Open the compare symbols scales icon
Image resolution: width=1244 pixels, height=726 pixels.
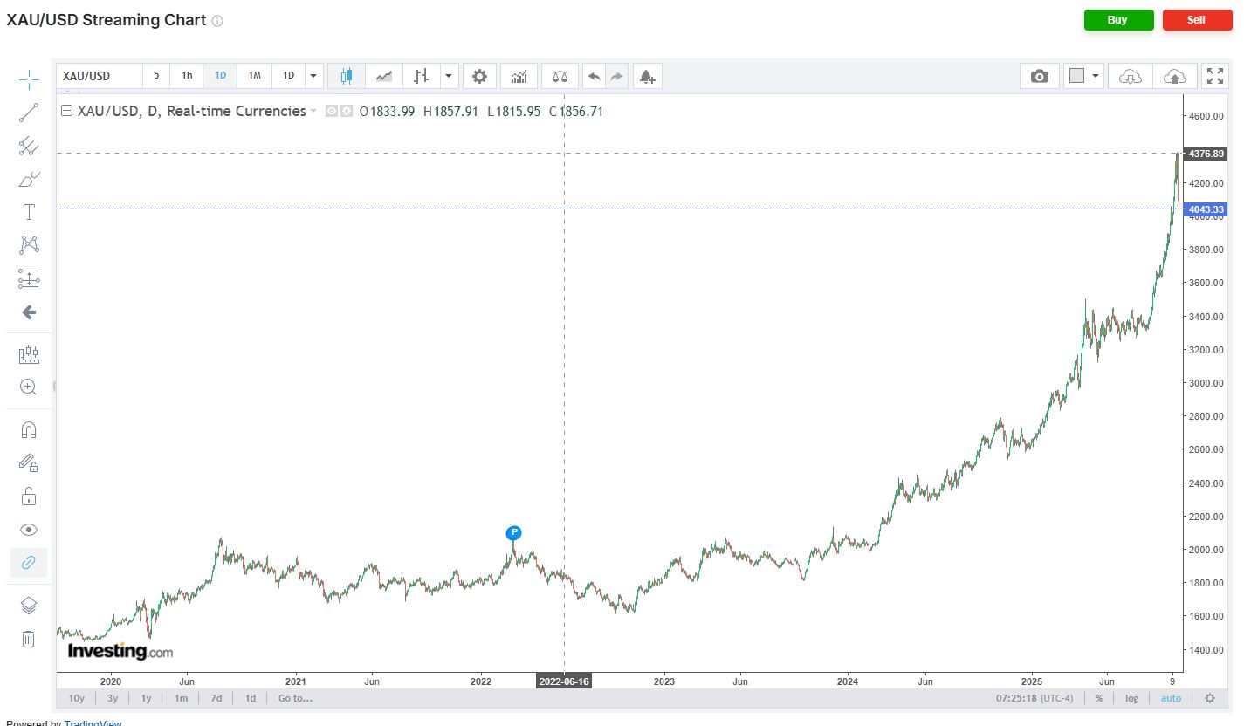point(560,76)
